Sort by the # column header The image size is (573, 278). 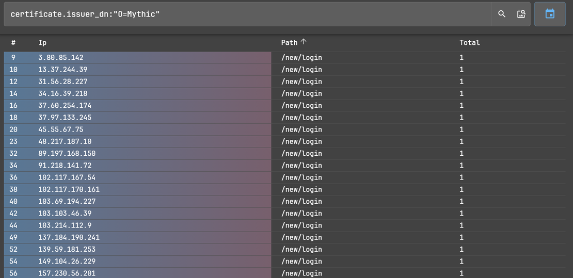coord(13,43)
